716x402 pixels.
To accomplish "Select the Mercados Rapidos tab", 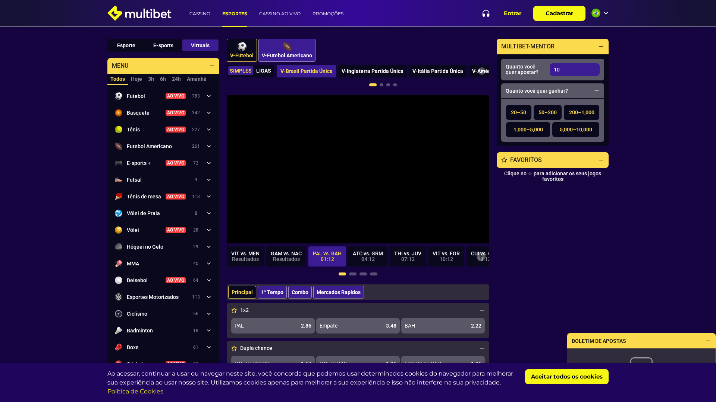I will 339,292.
